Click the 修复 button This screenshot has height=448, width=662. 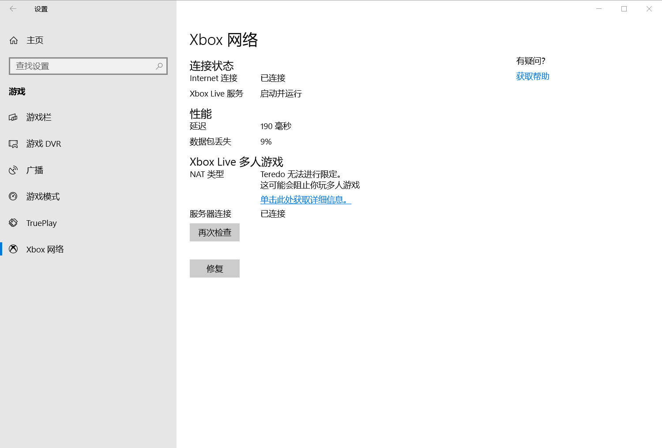point(214,269)
